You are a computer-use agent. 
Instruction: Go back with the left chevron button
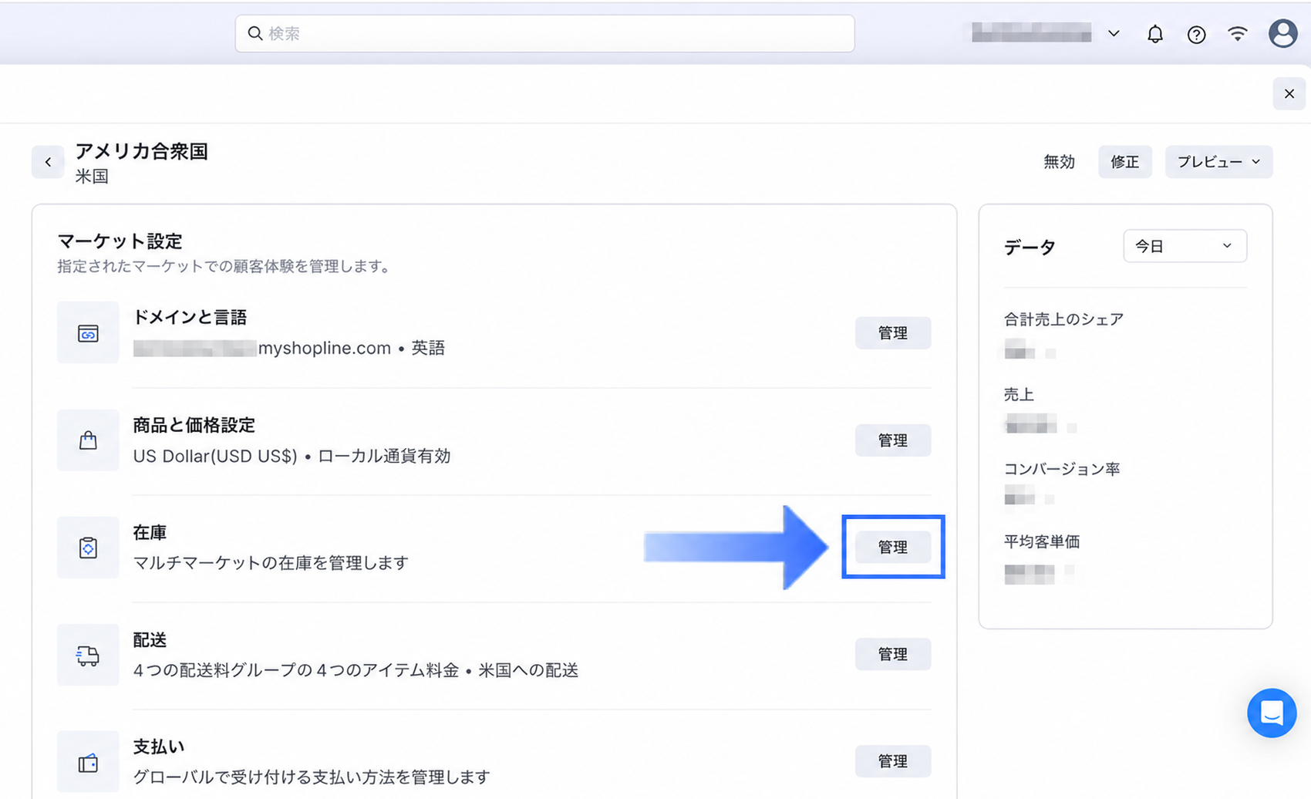pyautogui.click(x=48, y=162)
